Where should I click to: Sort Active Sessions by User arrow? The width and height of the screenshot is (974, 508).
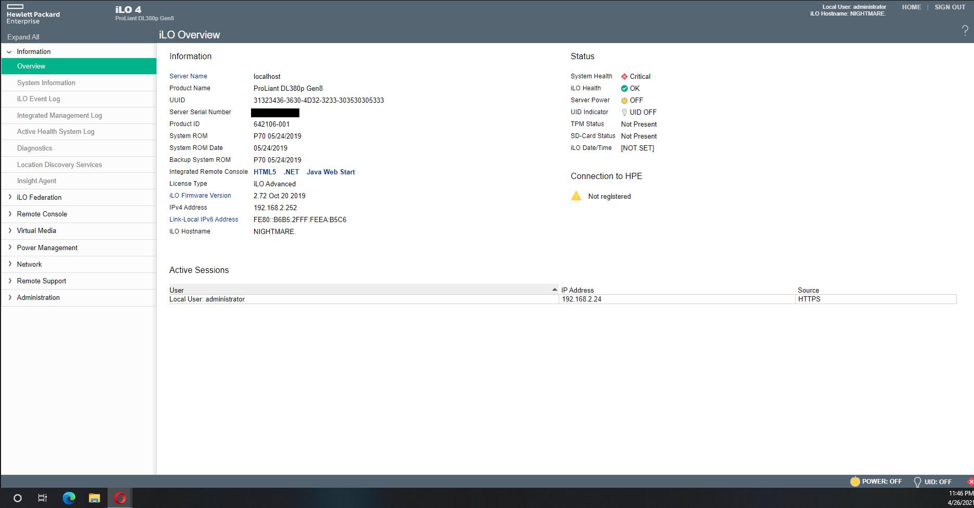555,290
